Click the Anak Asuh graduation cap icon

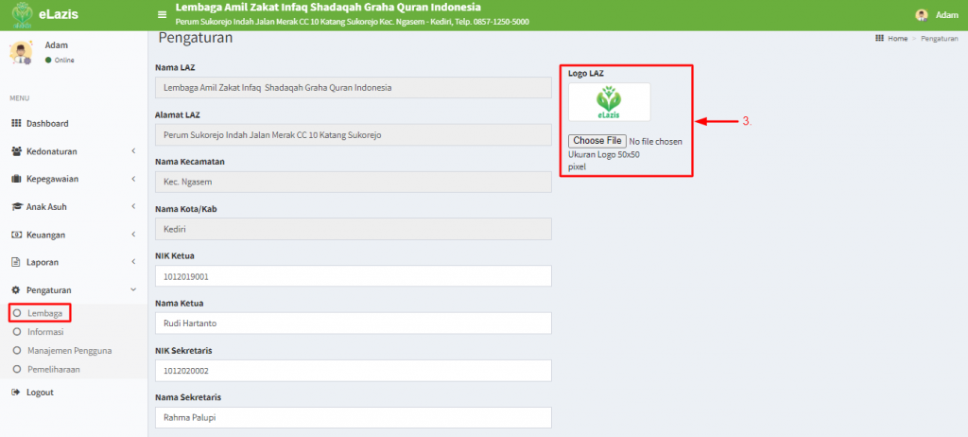coord(17,207)
